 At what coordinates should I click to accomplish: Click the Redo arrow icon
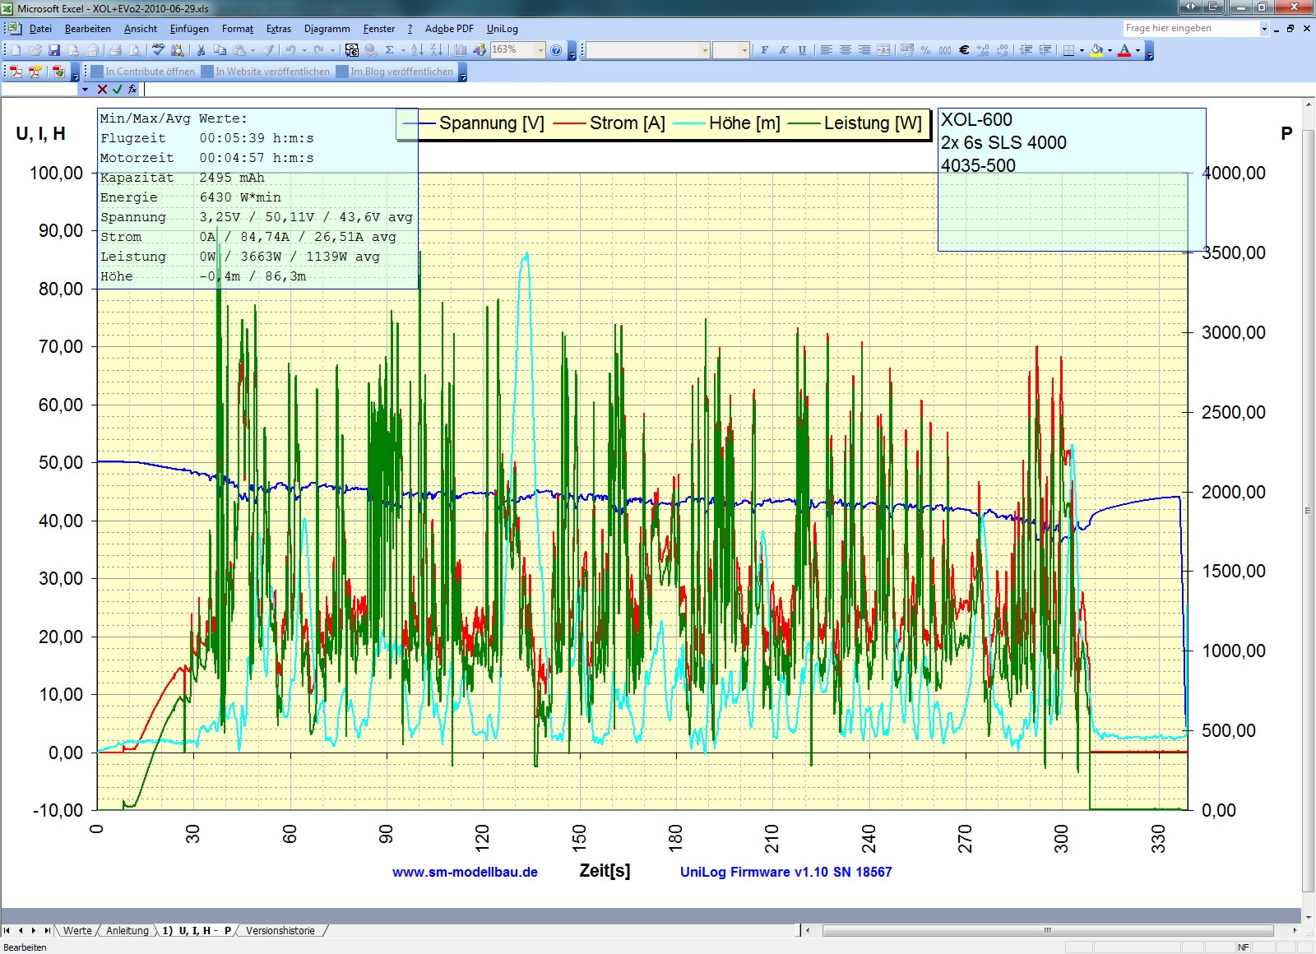click(x=318, y=50)
